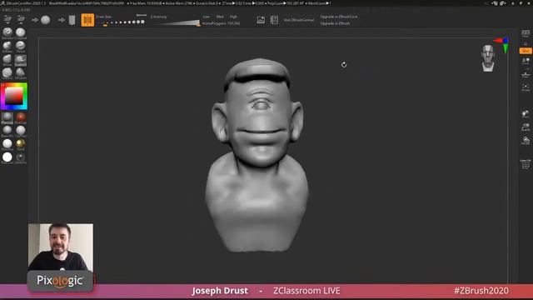Select the hPolish brush
Image resolution: width=533 pixels, height=300 pixels.
coord(20,73)
